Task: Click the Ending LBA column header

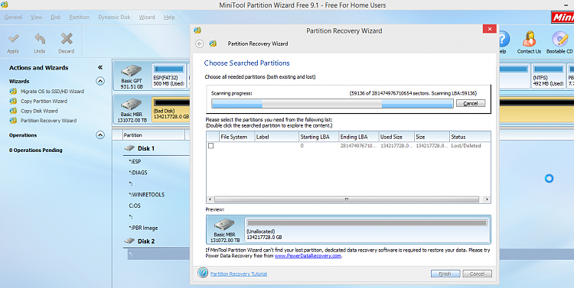Action: [358, 137]
